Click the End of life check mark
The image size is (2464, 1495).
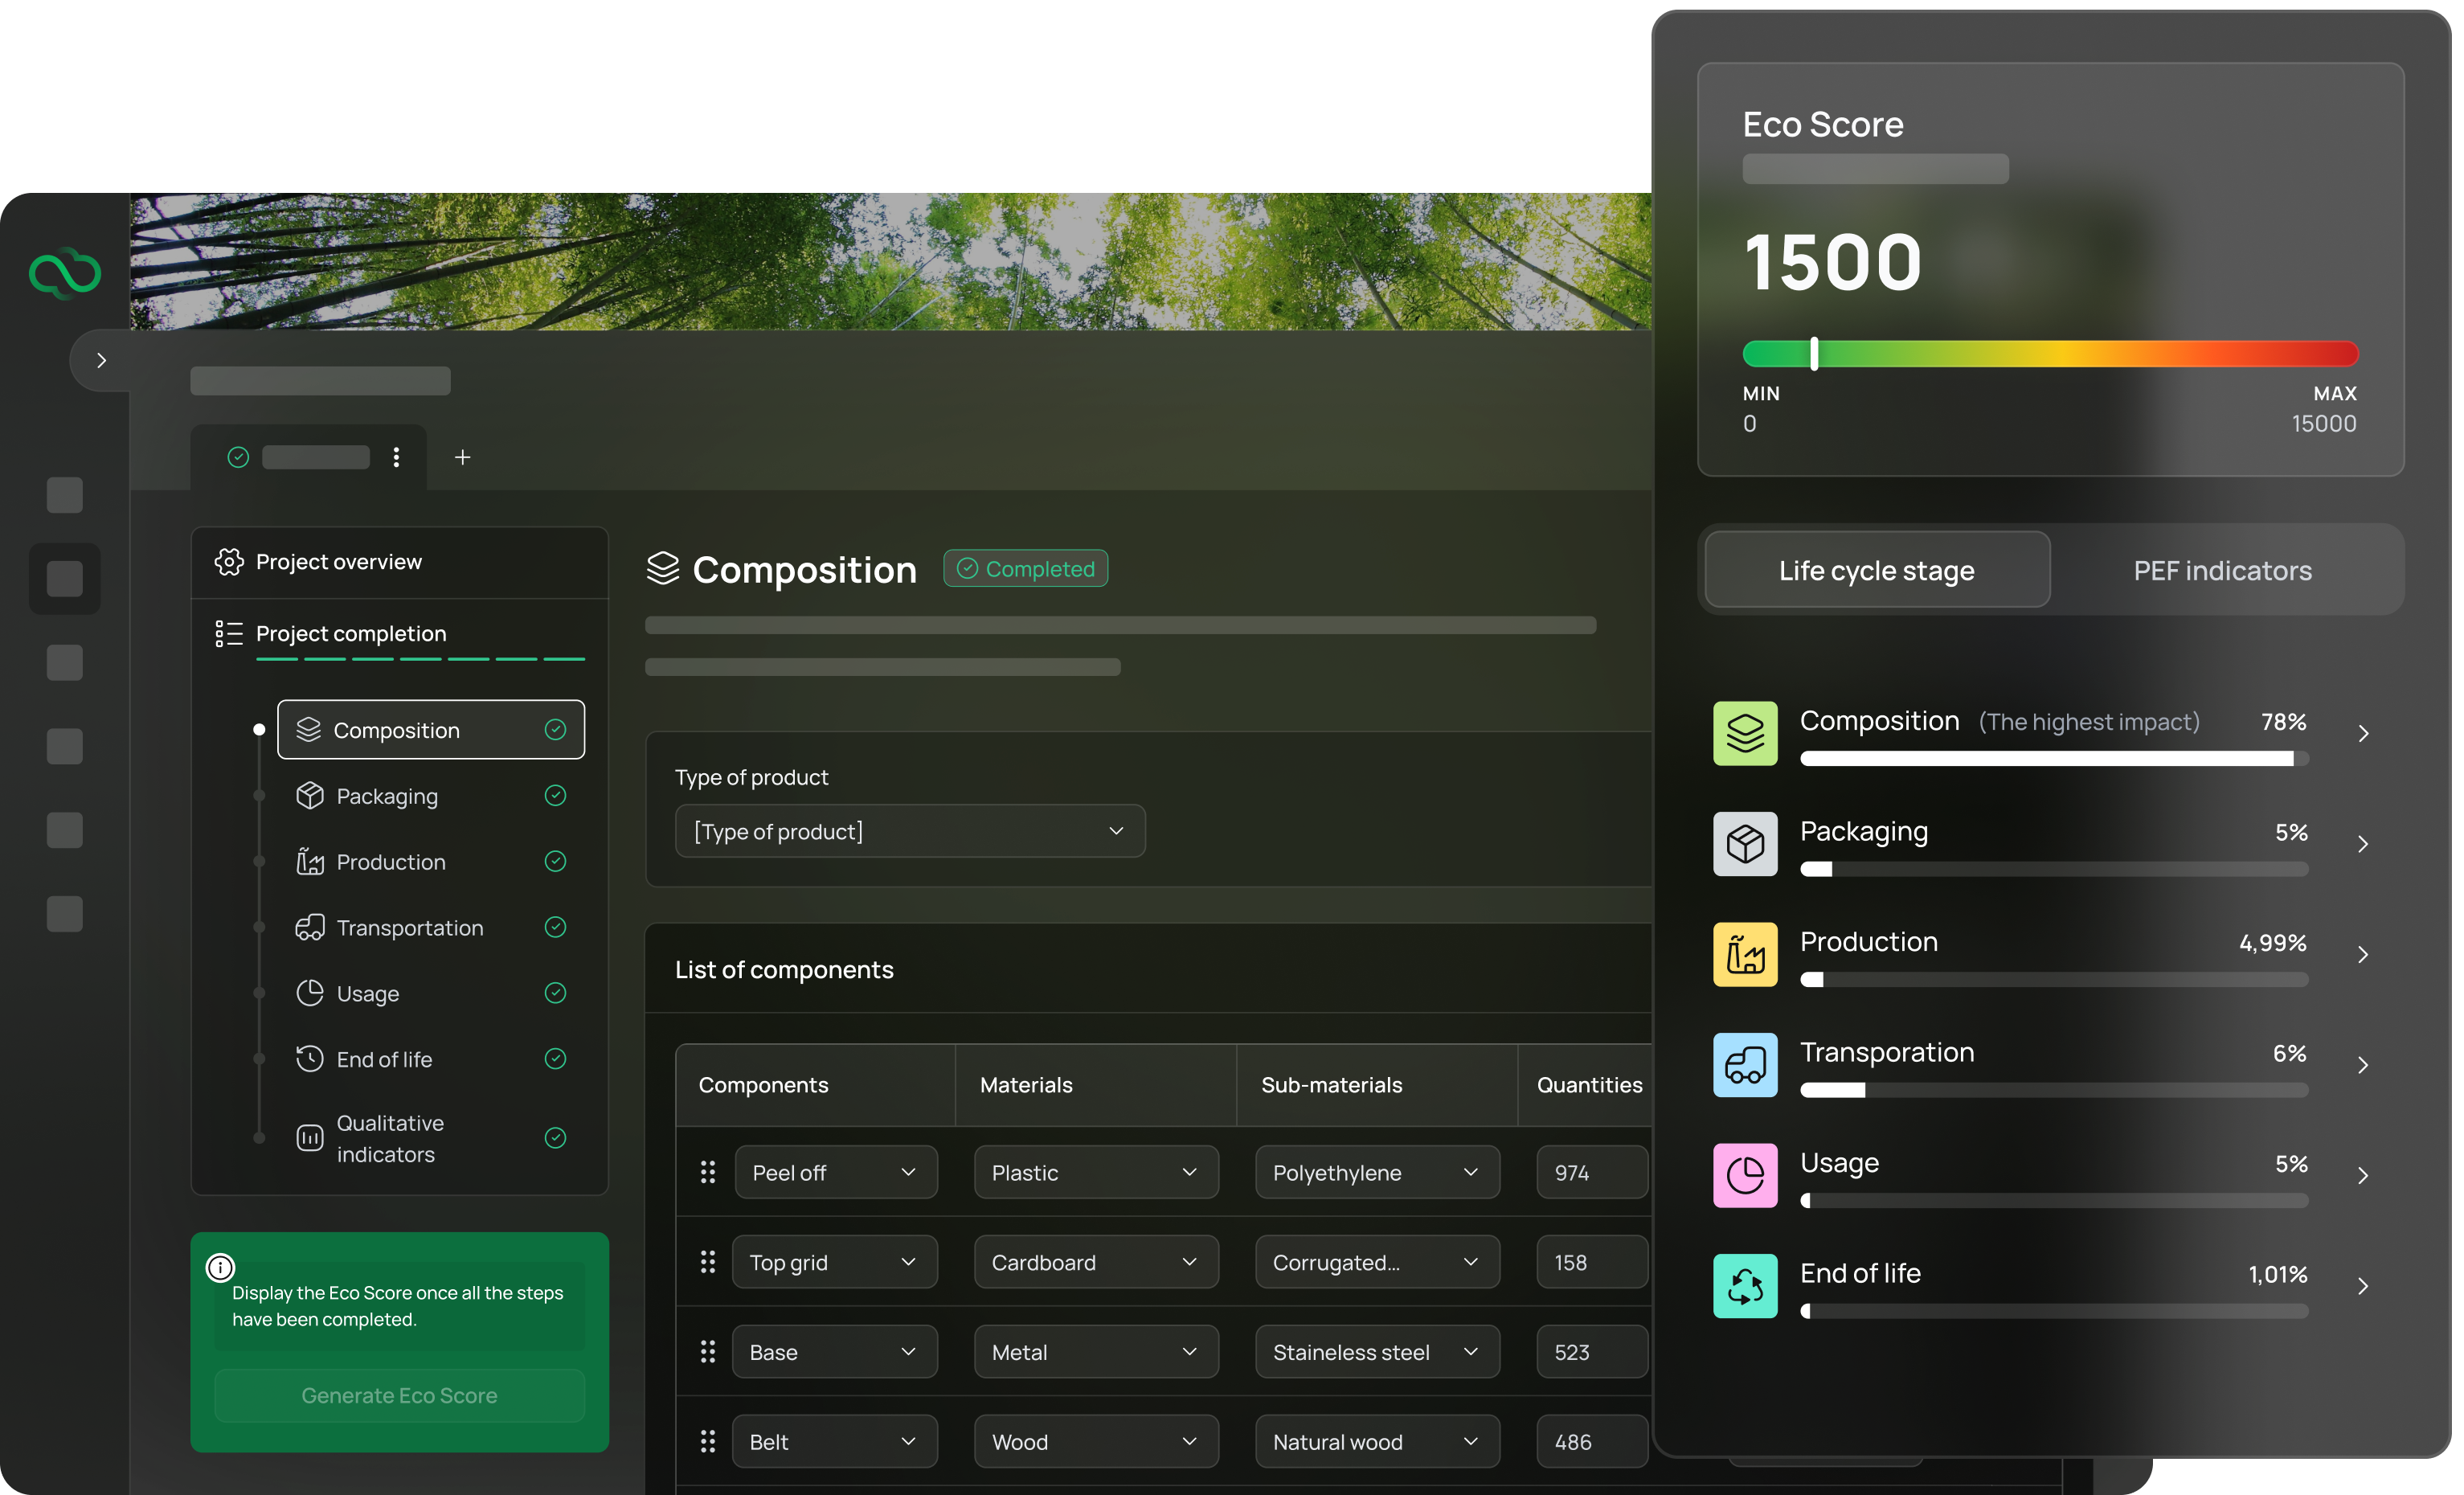point(555,1059)
